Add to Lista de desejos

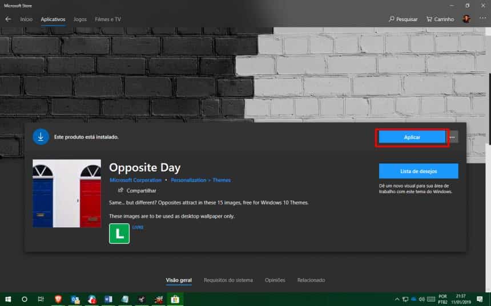click(x=418, y=171)
